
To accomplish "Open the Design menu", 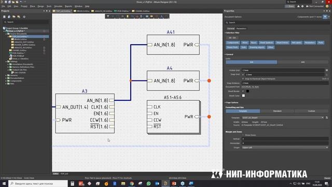I will point(40,6).
